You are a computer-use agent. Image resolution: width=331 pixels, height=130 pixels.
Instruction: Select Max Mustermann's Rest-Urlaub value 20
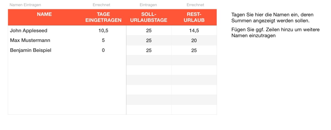click(x=194, y=40)
